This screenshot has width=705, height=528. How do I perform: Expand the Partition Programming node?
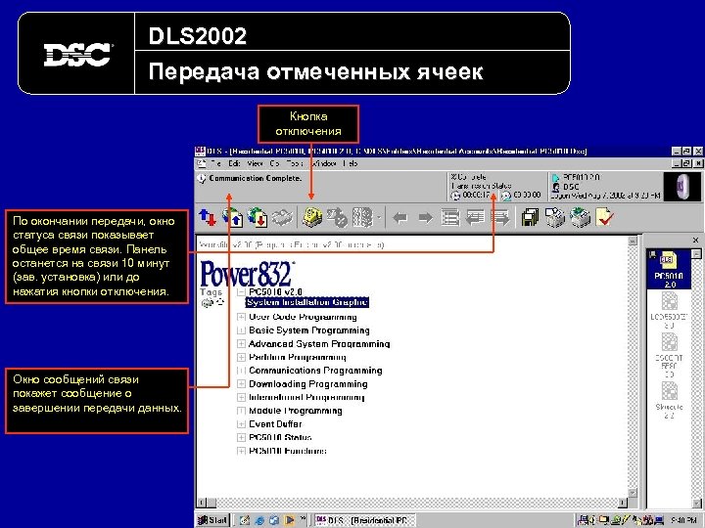click(x=241, y=358)
